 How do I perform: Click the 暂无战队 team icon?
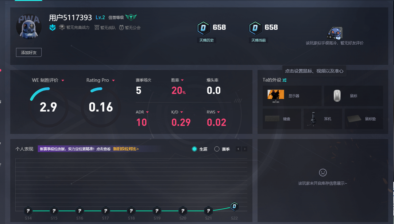tap(97, 28)
